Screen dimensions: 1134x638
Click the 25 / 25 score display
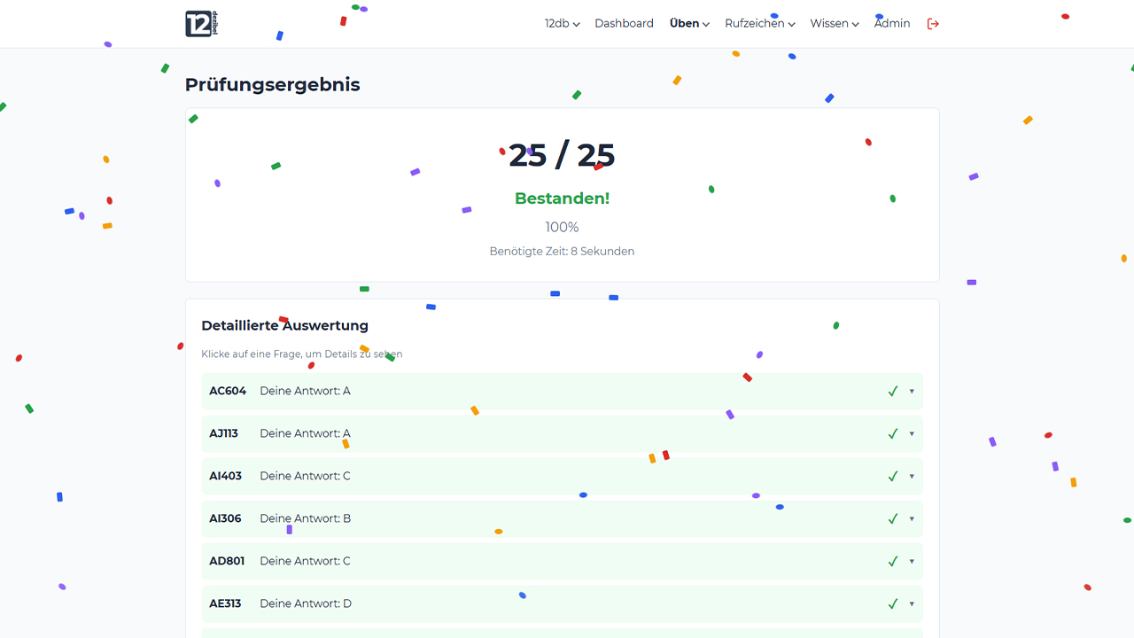coord(562,155)
